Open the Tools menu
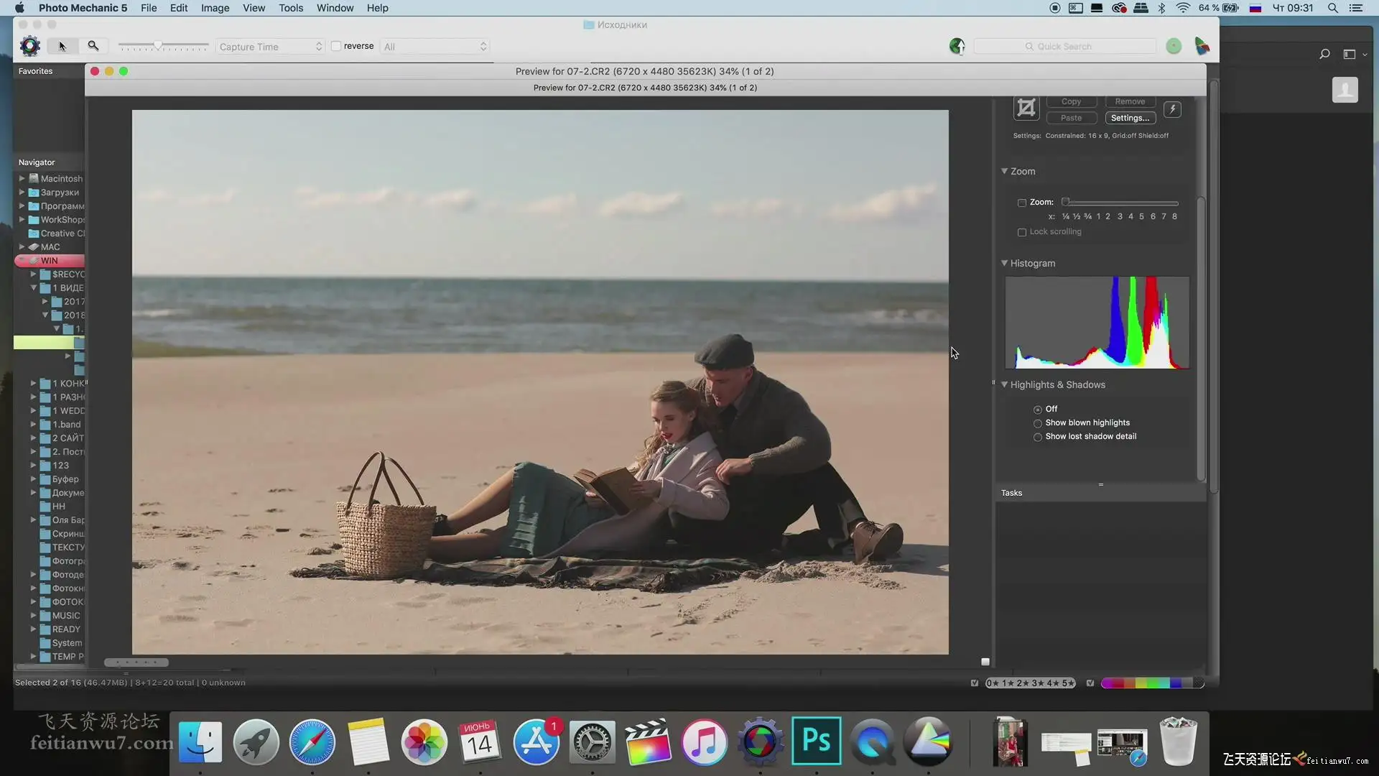Image resolution: width=1379 pixels, height=776 pixels. (290, 8)
